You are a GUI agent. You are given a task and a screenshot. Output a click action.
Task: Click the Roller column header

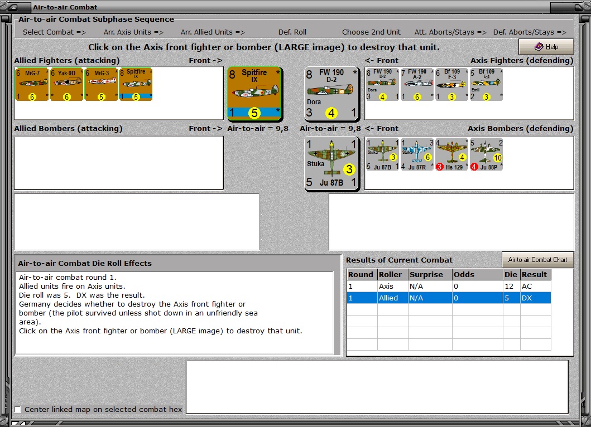click(x=393, y=274)
